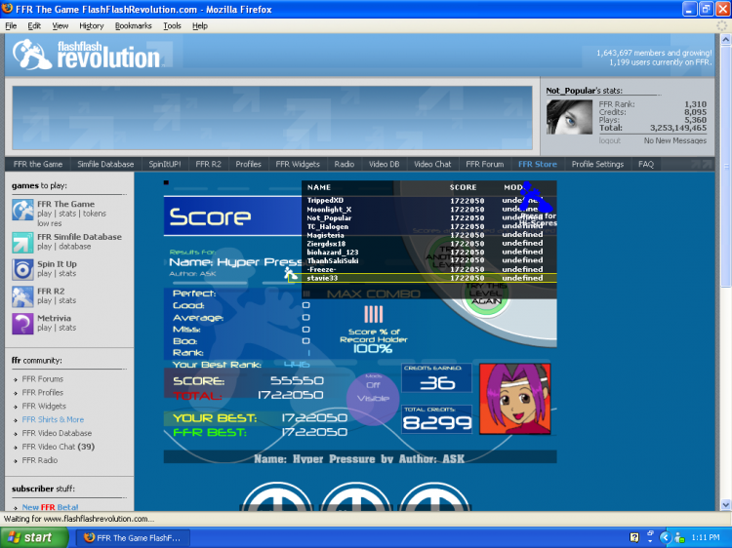Image resolution: width=732 pixels, height=548 pixels.
Task: Click the FFR The Game sidebar icon
Action: point(22,209)
